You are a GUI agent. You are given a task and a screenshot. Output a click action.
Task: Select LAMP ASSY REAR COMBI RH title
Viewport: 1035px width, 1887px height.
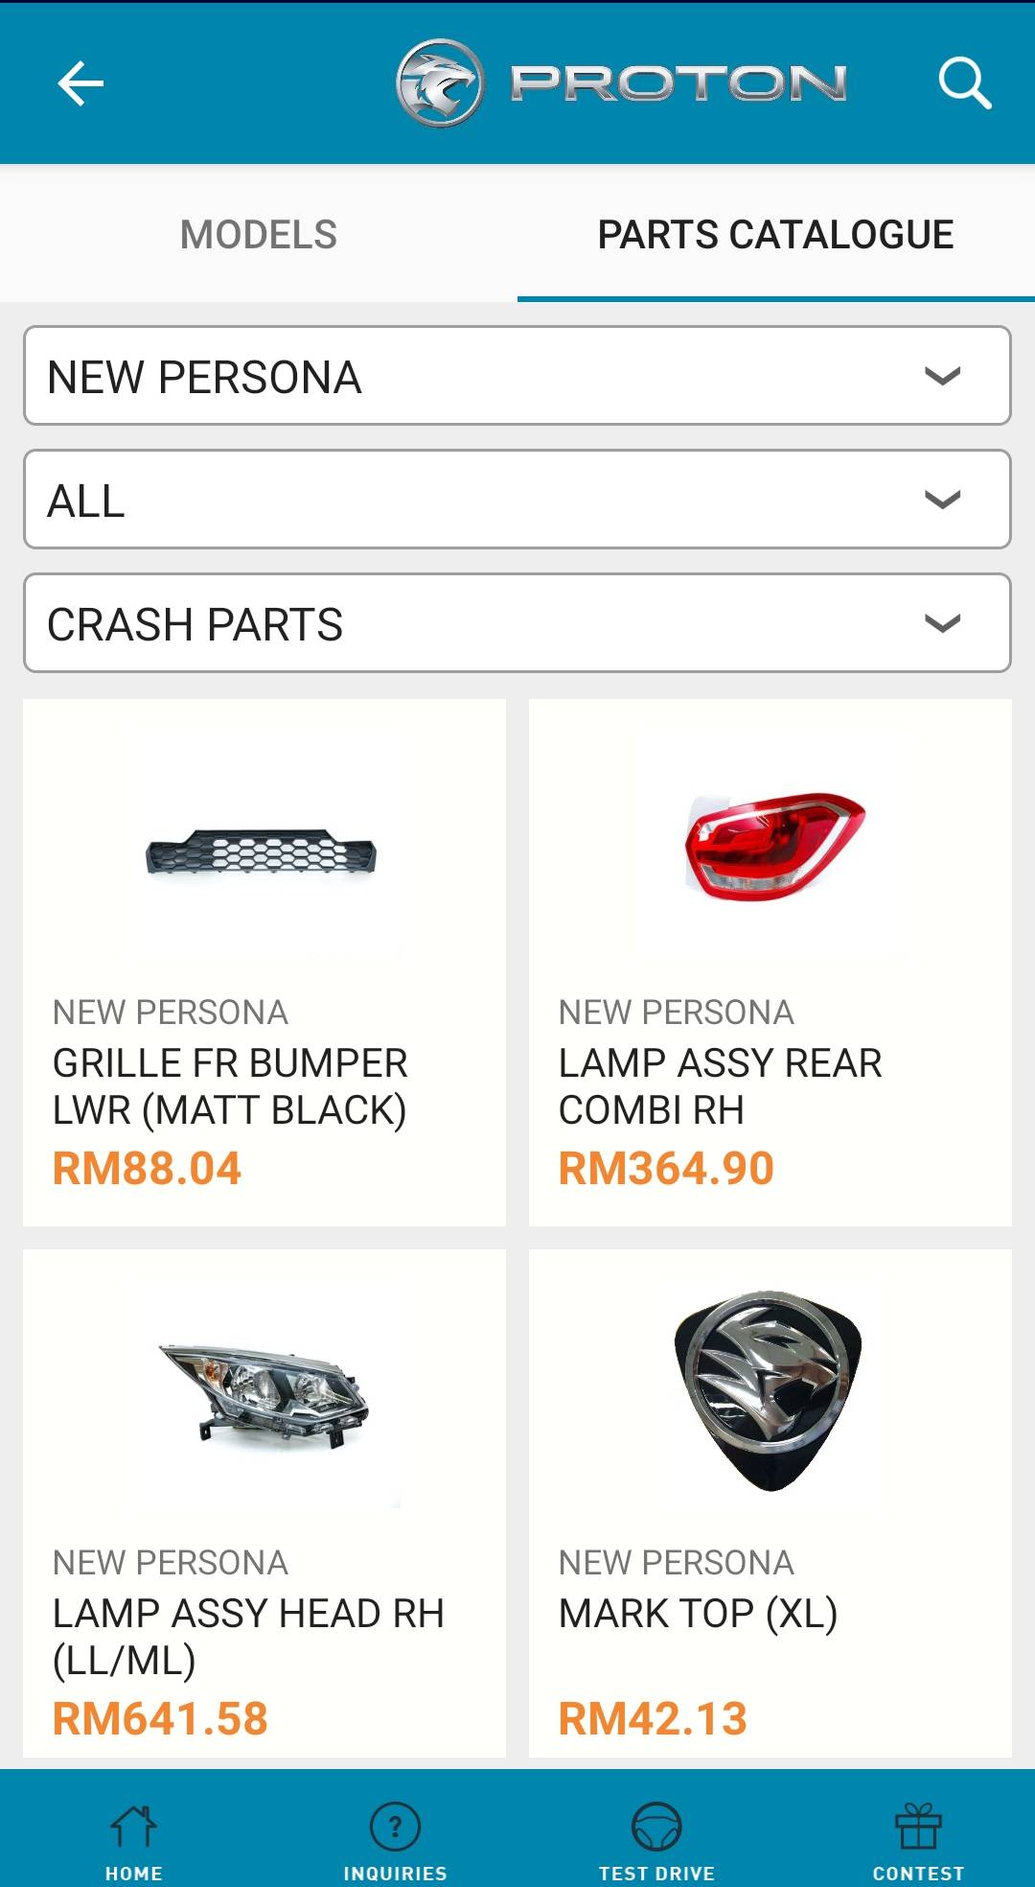[720, 1086]
